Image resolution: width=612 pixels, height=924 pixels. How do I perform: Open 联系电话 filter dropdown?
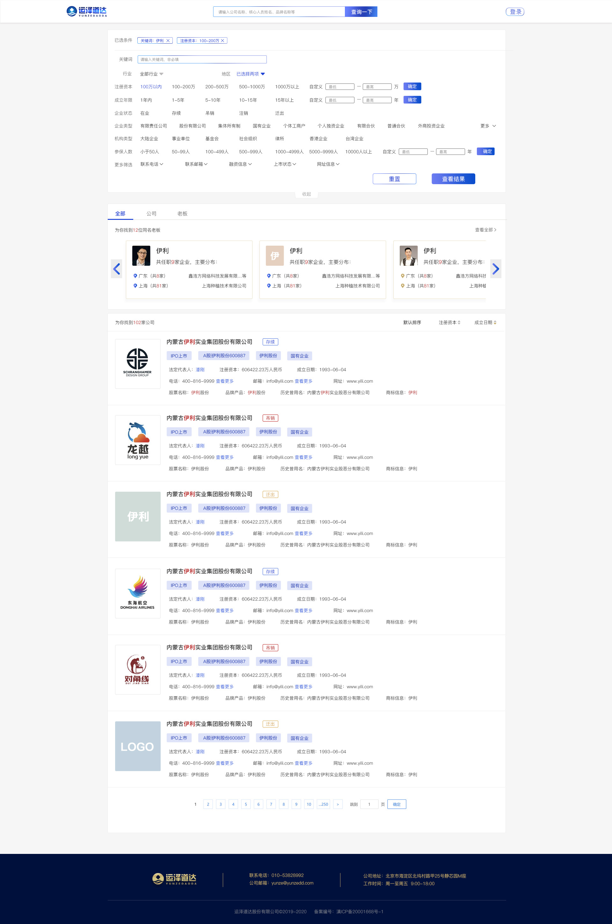(152, 164)
